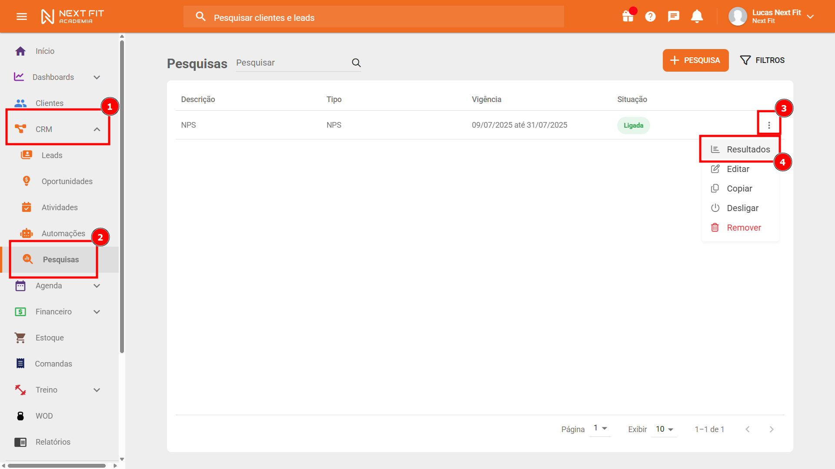Open the FILTROS button
The image size is (835, 469).
(762, 60)
